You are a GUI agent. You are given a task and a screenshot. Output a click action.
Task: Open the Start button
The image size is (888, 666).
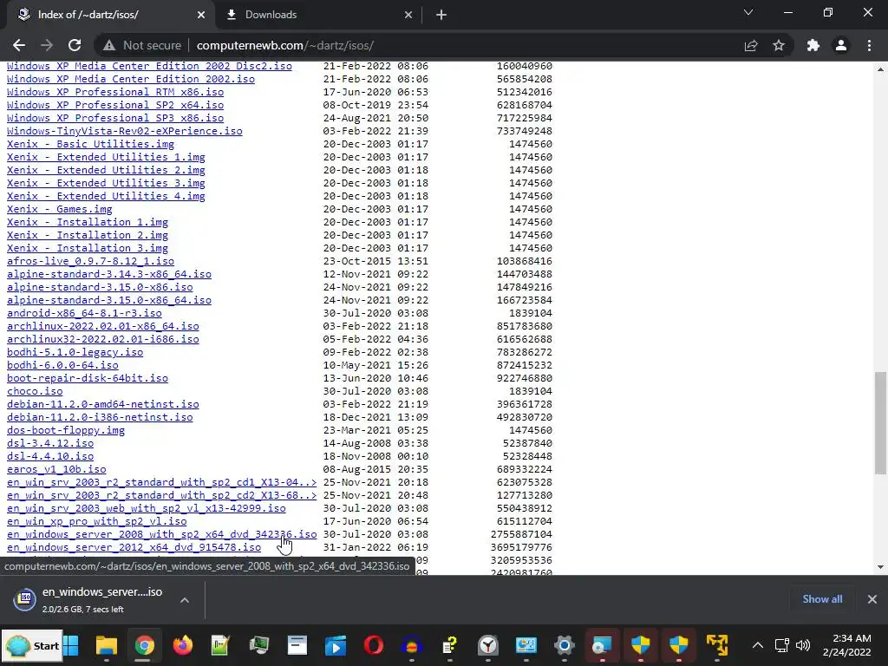pos(33,645)
